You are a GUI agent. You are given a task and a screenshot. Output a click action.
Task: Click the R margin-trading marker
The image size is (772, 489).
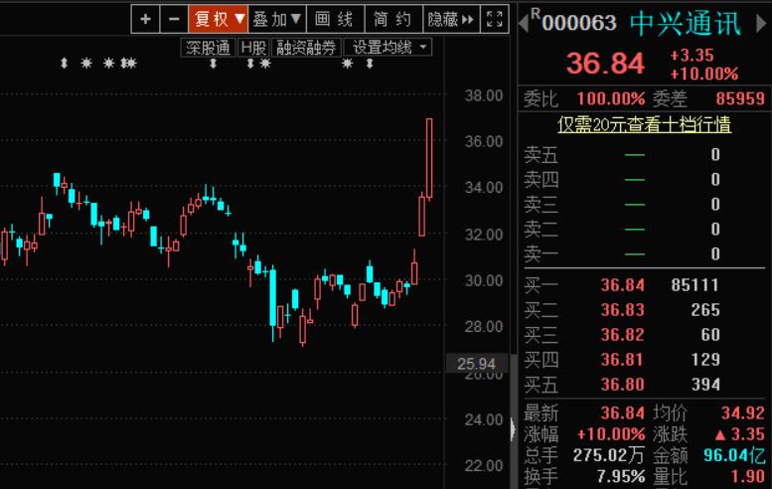tap(536, 14)
